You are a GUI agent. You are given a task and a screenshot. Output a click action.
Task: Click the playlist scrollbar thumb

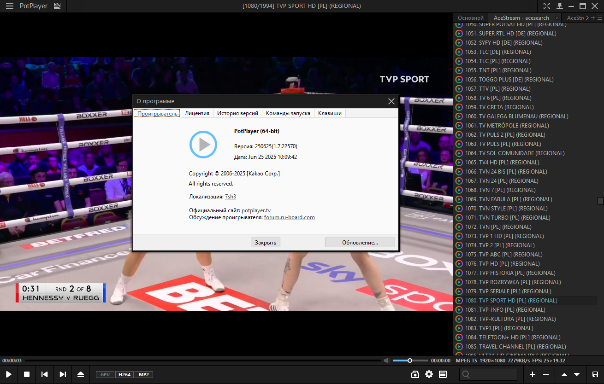[x=600, y=201]
